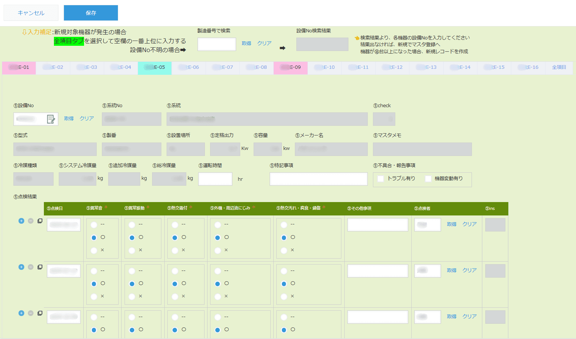Select ○ for 外機・周辺油にじみ in first row
This screenshot has width=576, height=339.
point(218,237)
